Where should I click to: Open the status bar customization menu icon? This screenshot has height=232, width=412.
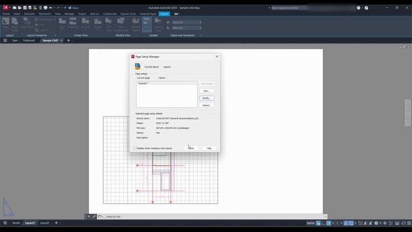point(409,224)
